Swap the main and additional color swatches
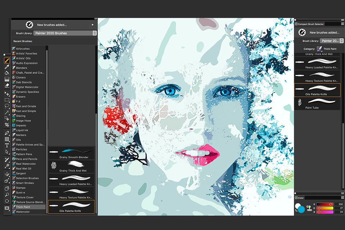 tap(296, 211)
